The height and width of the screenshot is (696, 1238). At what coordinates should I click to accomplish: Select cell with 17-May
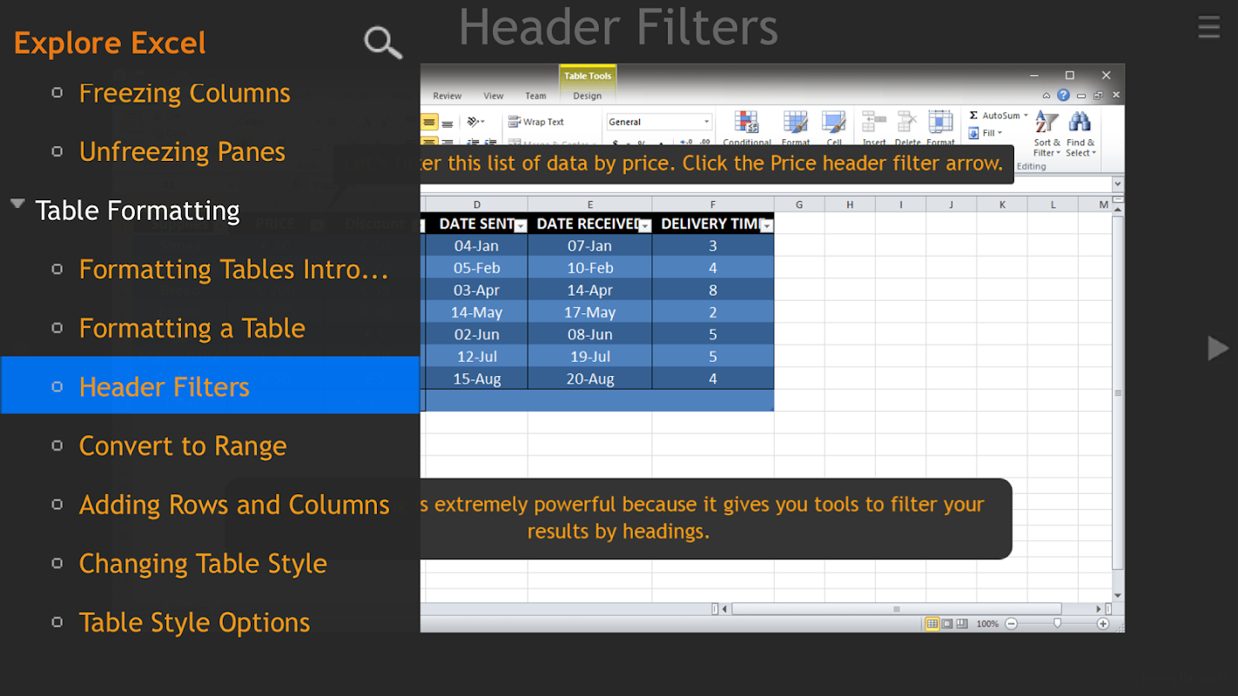tap(589, 312)
